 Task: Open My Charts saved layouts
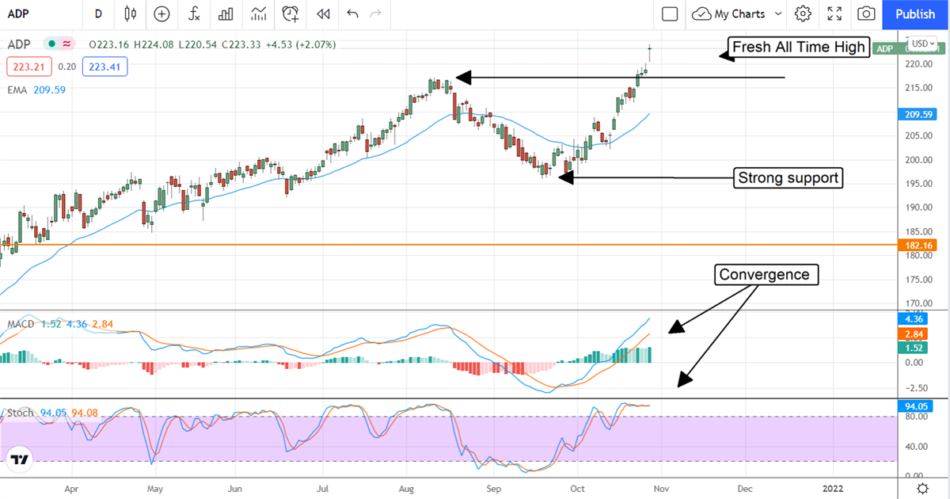729,13
